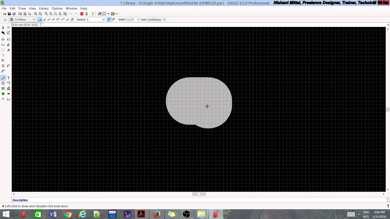
Task: Open Google Chrome from the taskbar
Action: point(68,214)
